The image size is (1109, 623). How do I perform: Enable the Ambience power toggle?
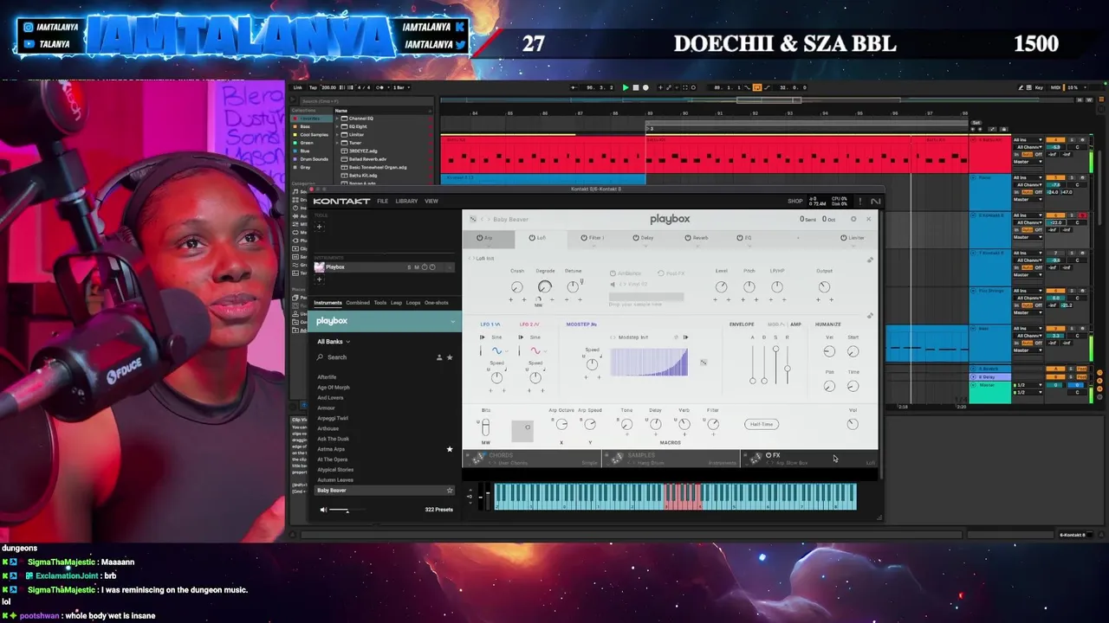click(x=613, y=273)
